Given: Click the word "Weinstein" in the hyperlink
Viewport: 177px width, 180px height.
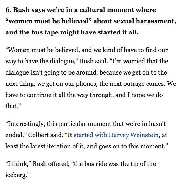Looking at the screenshot, I should 144,135.
